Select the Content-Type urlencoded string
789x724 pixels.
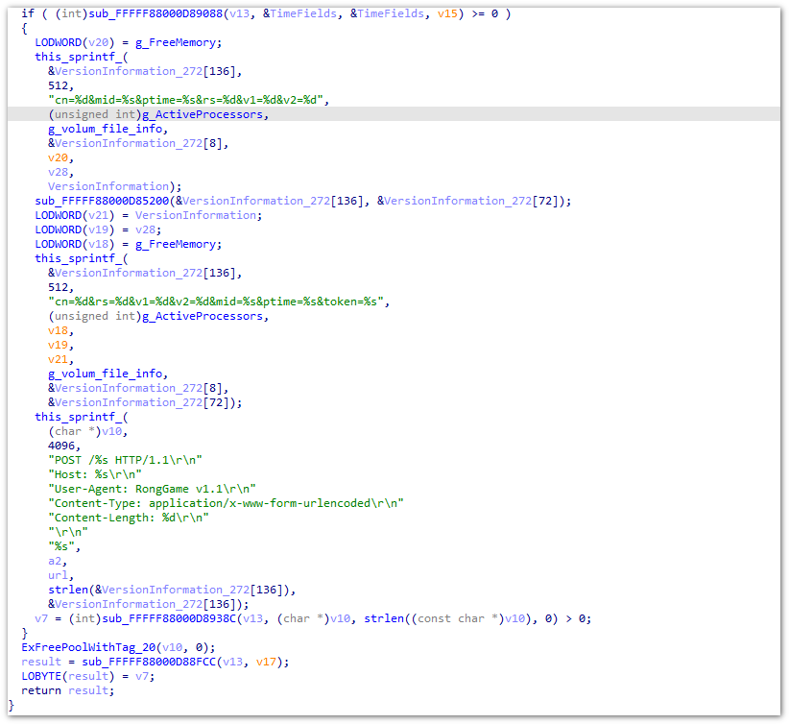coord(227,503)
